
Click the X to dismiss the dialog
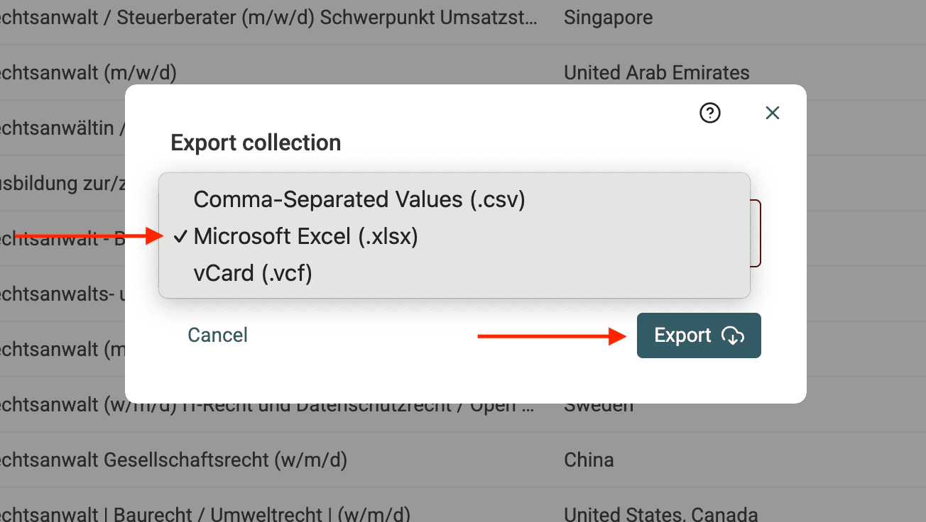(x=773, y=112)
